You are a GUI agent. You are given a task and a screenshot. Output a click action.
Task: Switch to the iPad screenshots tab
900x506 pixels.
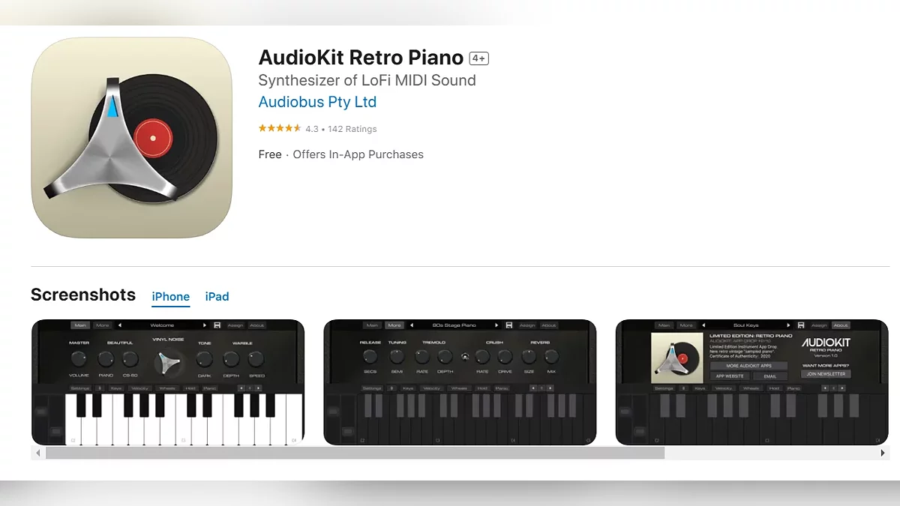pyautogui.click(x=217, y=297)
